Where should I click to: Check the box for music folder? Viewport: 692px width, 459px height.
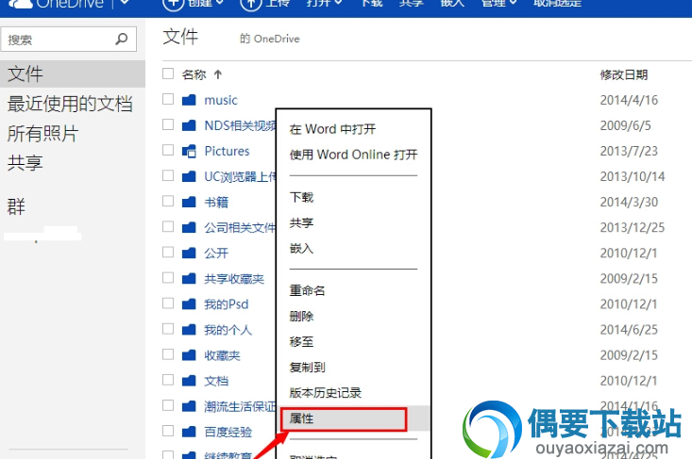tap(168, 99)
